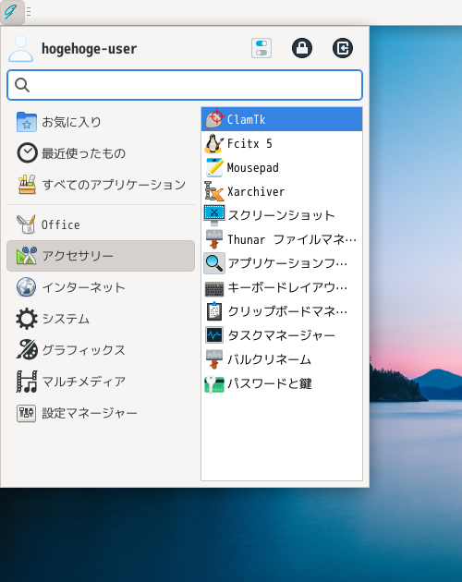Open パスワードと鍵 application
Image resolution: width=462 pixels, height=582 pixels.
tap(282, 383)
